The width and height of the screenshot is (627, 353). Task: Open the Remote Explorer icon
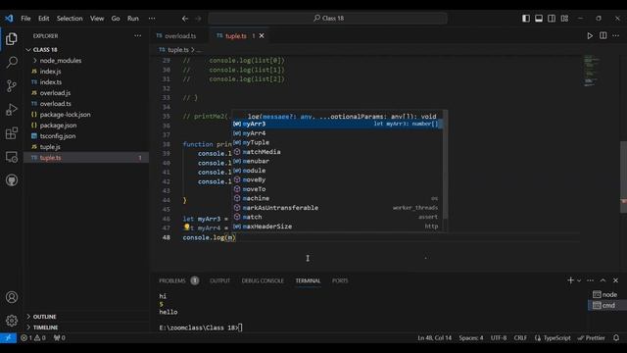pyautogui.click(x=12, y=157)
